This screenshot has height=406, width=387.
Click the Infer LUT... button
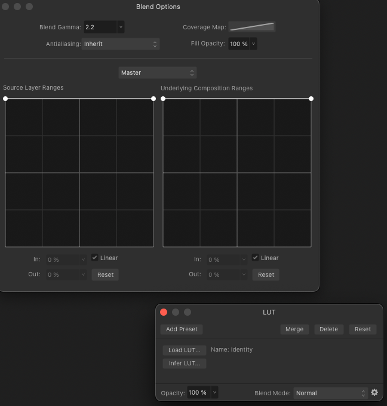[184, 363]
